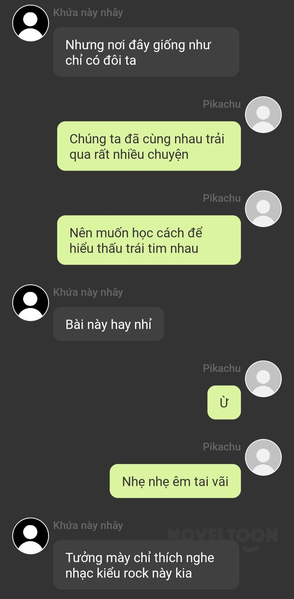294x599 pixels.
Task: Select the black avatar beside "Bài này hay nhỉ"
Action: click(31, 303)
